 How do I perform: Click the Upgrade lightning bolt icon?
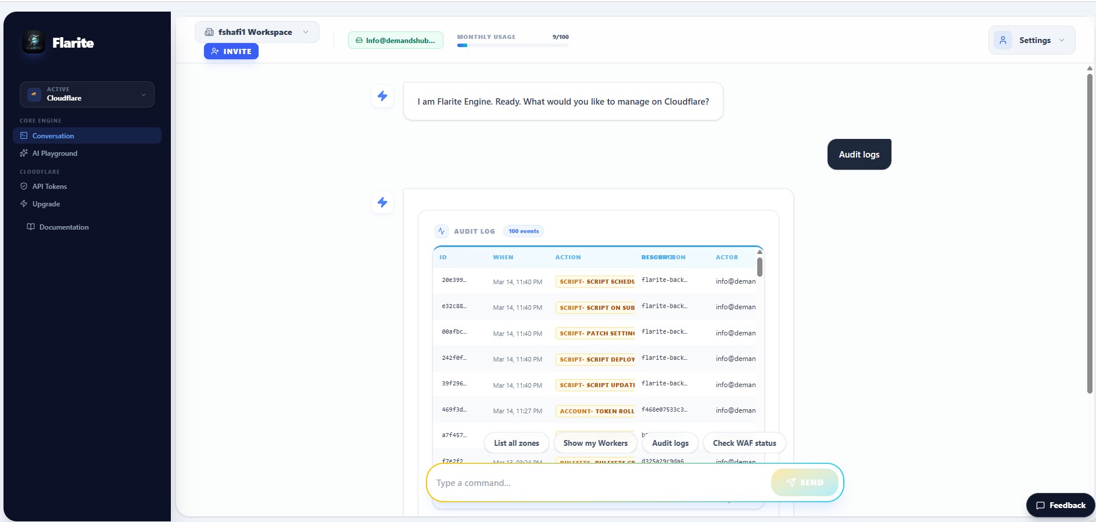pyautogui.click(x=24, y=204)
